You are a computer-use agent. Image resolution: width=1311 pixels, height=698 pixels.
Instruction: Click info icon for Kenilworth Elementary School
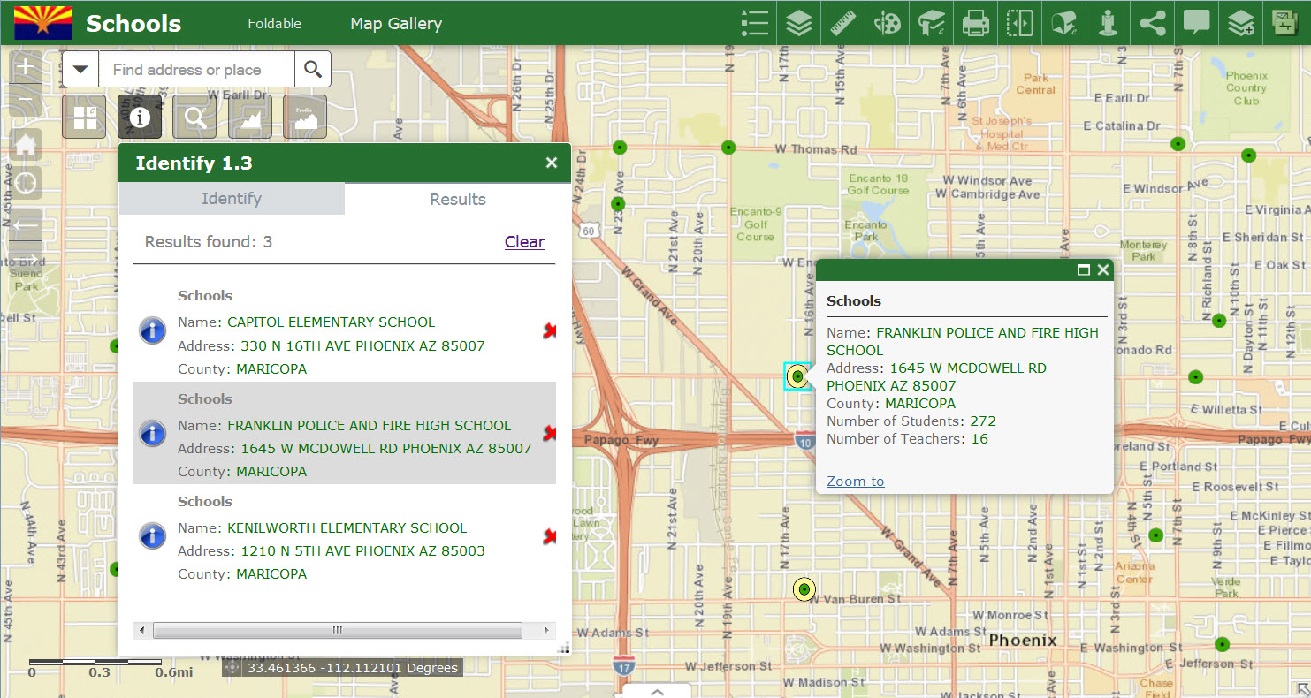tap(153, 535)
